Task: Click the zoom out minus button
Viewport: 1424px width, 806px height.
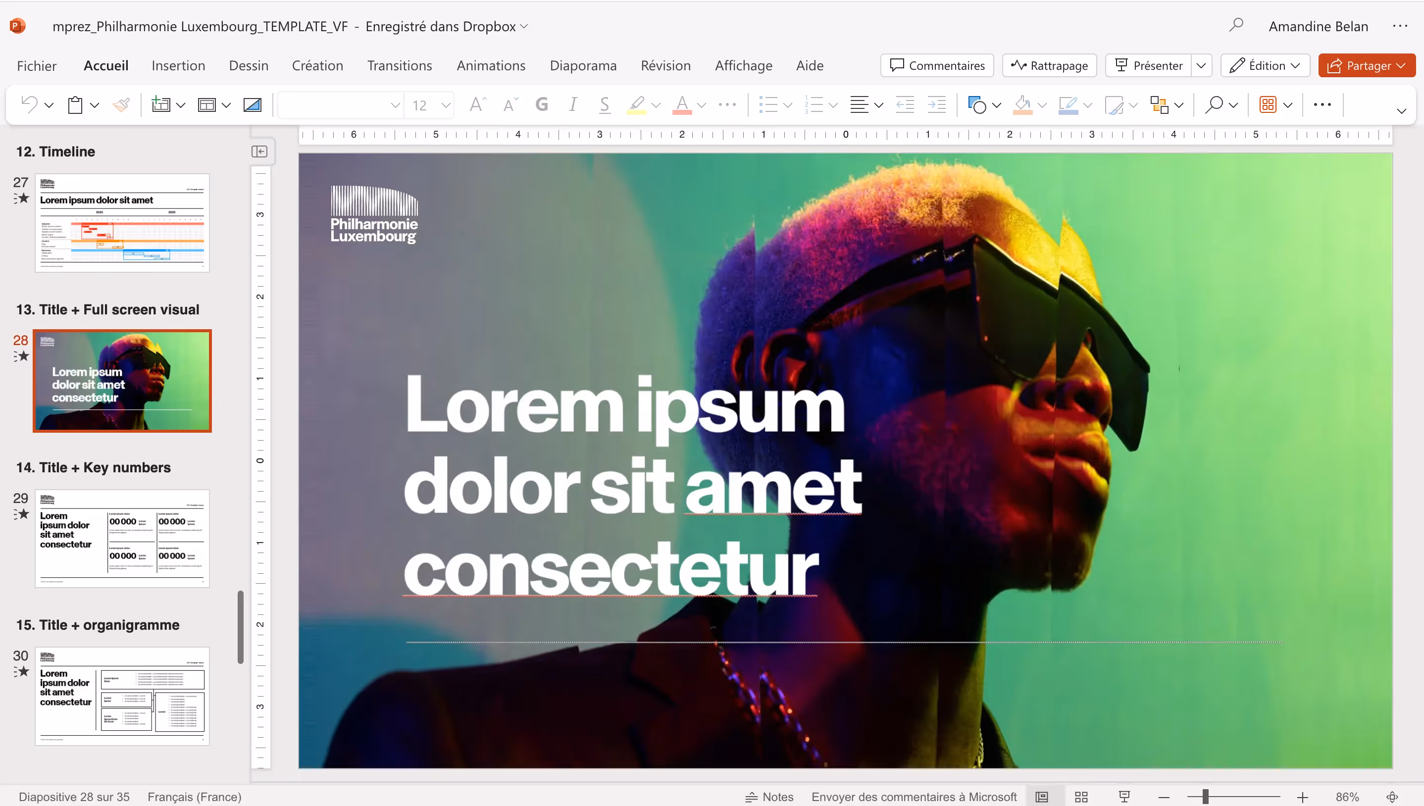Action: click(1164, 797)
